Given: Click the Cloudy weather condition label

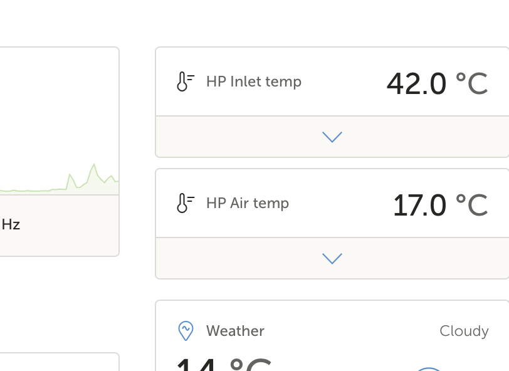Looking at the screenshot, I should click(x=464, y=330).
